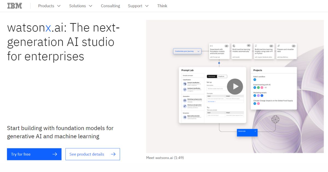Select the Scenario classification sample prompt icon
328x172 pixels.
coord(184,84)
